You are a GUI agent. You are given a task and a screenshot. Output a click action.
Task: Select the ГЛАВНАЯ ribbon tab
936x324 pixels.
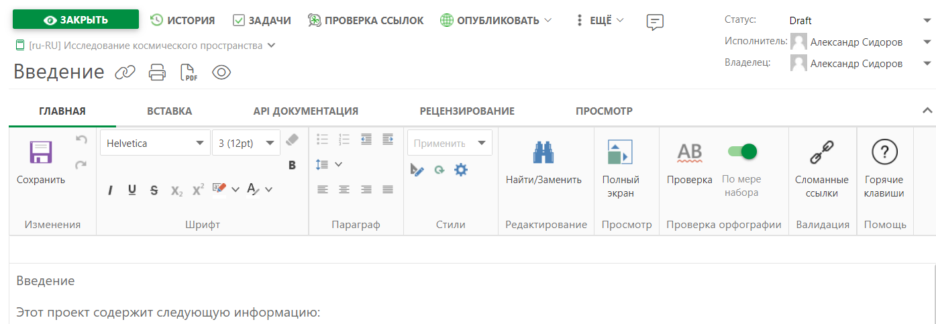click(62, 111)
